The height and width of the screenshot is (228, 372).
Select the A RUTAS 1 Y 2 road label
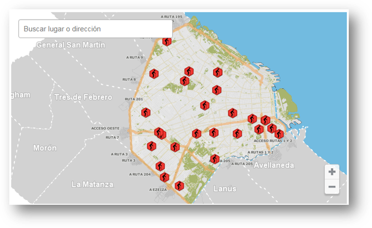[260, 152]
